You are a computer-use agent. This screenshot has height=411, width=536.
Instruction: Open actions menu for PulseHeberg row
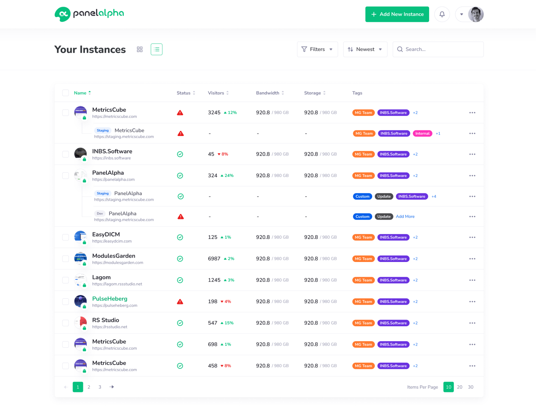[472, 302]
